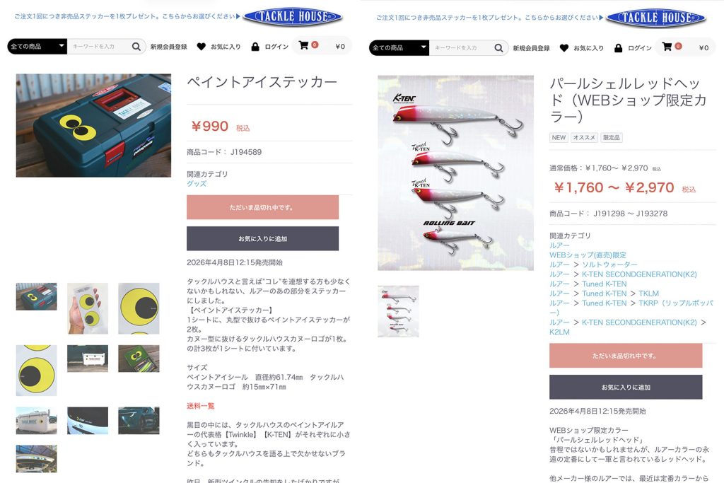Viewport: 724px width, 483px height.
Task: Open the shopping cart icon on left page
Action: (303, 45)
